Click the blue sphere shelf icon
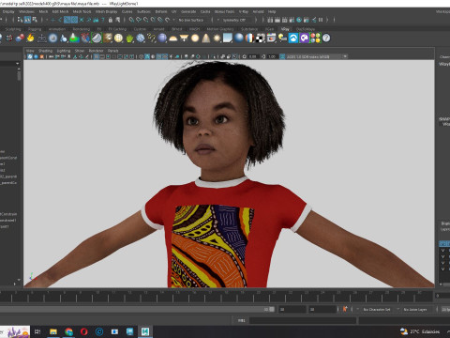 click(x=239, y=38)
